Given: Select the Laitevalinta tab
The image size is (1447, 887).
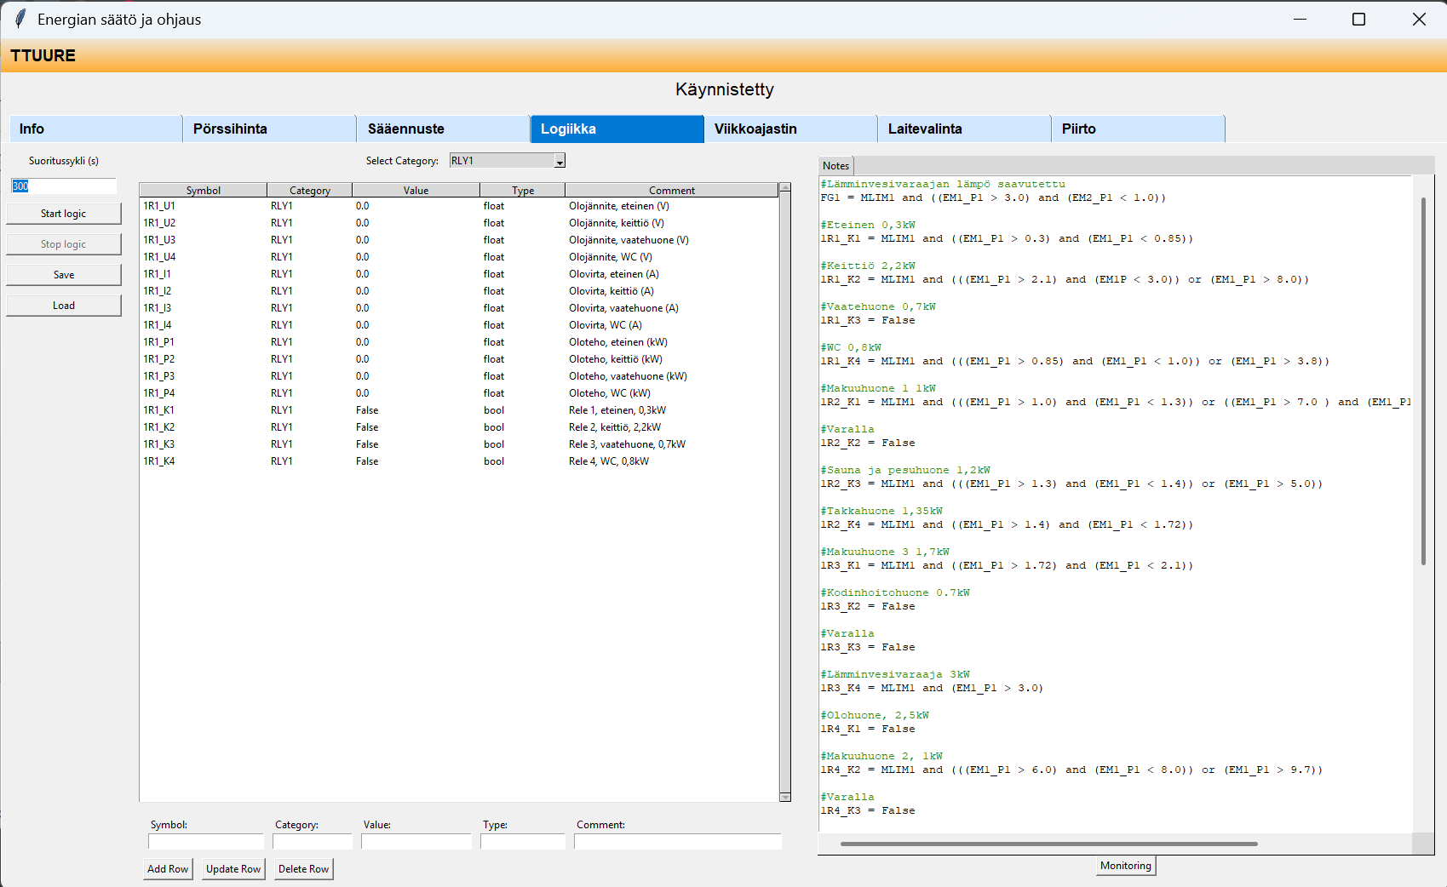Looking at the screenshot, I should [x=964, y=129].
